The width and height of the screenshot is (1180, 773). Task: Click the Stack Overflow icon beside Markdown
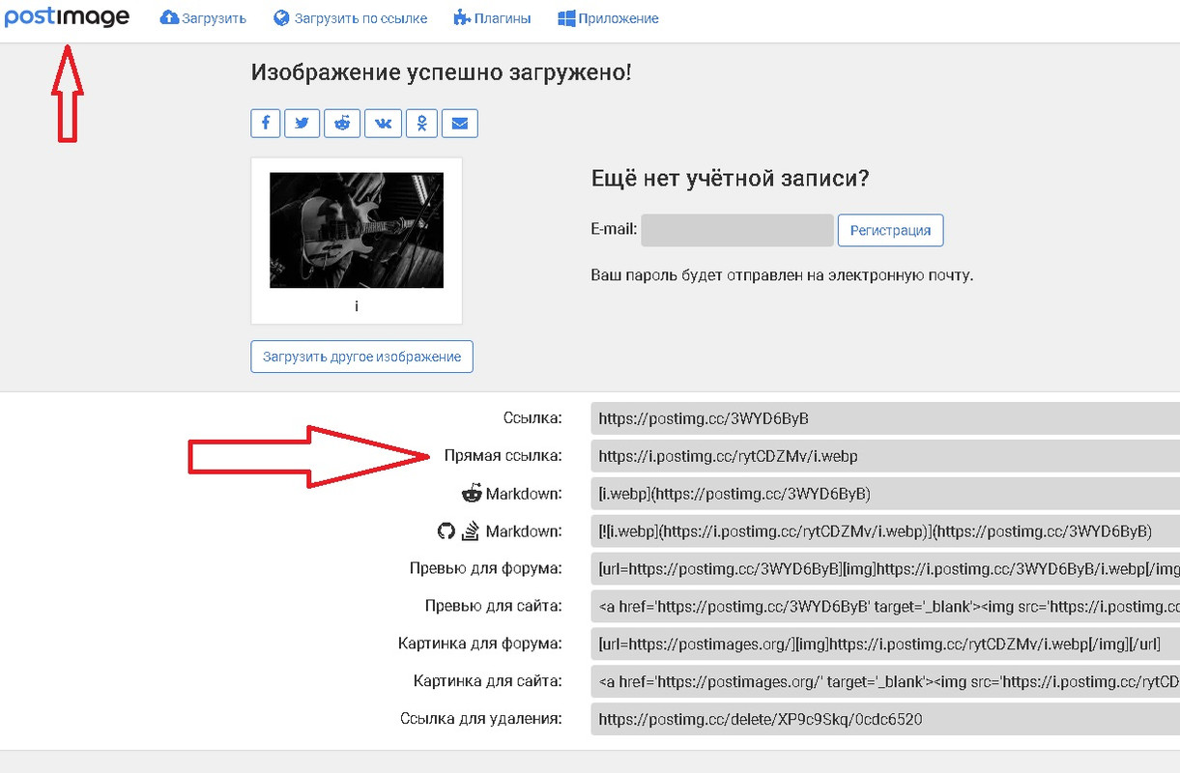[x=471, y=531]
